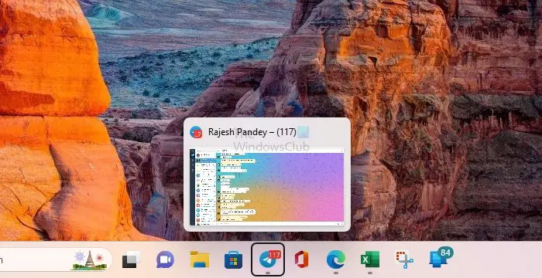Click the blue 84 notification badge

click(445, 253)
